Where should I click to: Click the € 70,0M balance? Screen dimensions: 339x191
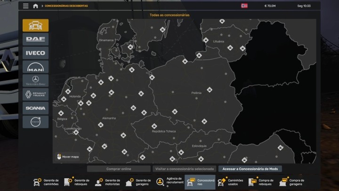tap(270, 6)
